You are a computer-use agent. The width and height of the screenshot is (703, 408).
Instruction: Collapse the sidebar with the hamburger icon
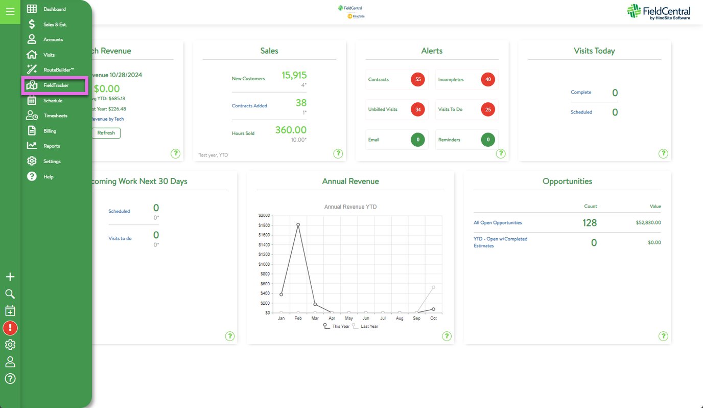coord(10,11)
